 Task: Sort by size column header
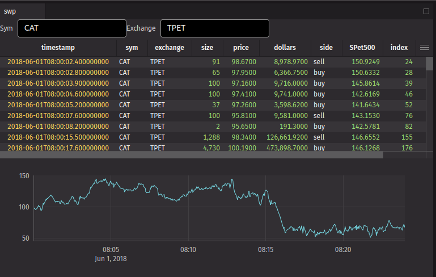coord(208,48)
